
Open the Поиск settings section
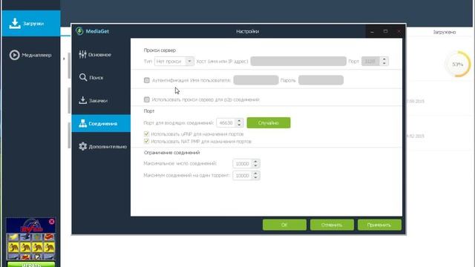(x=101, y=78)
